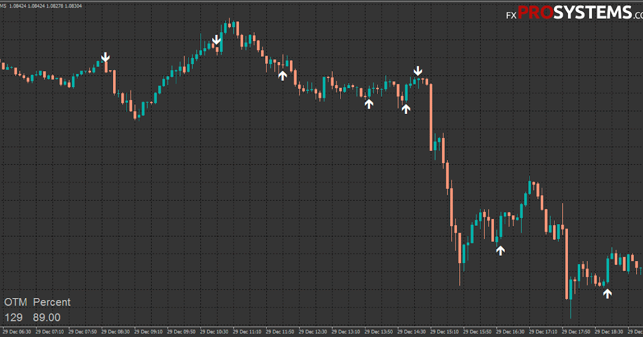Screen dimensions: 643x337
Task: Click the 29 Dec 13:50 time label
Action: coord(379,332)
